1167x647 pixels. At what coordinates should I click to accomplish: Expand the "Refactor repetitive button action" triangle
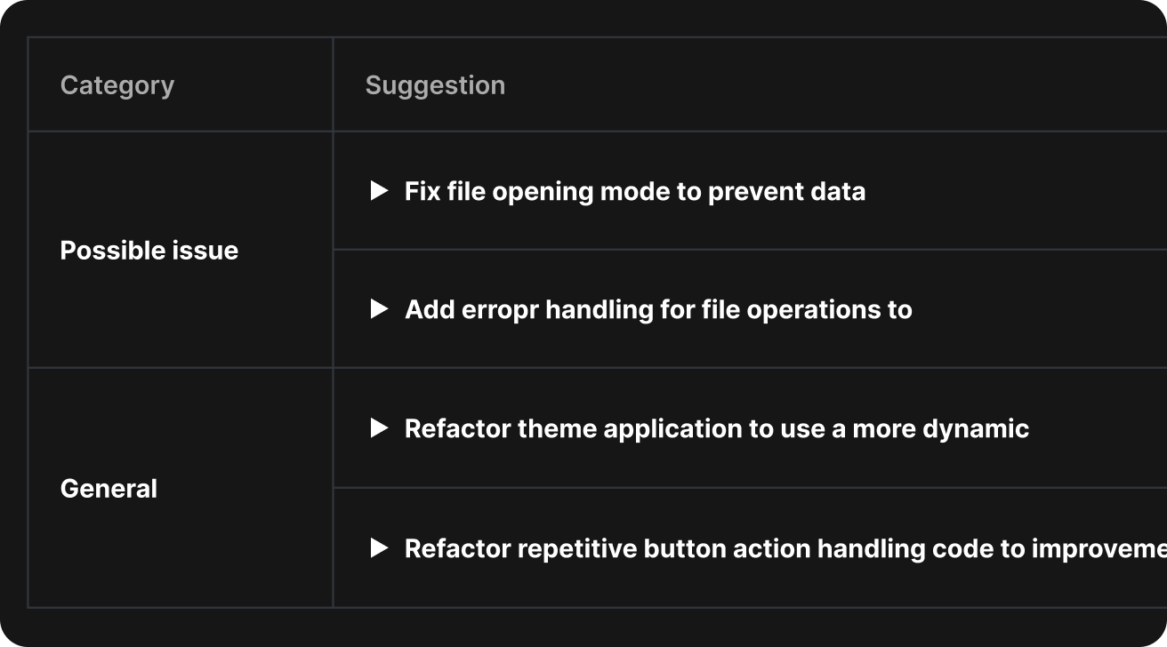(380, 548)
